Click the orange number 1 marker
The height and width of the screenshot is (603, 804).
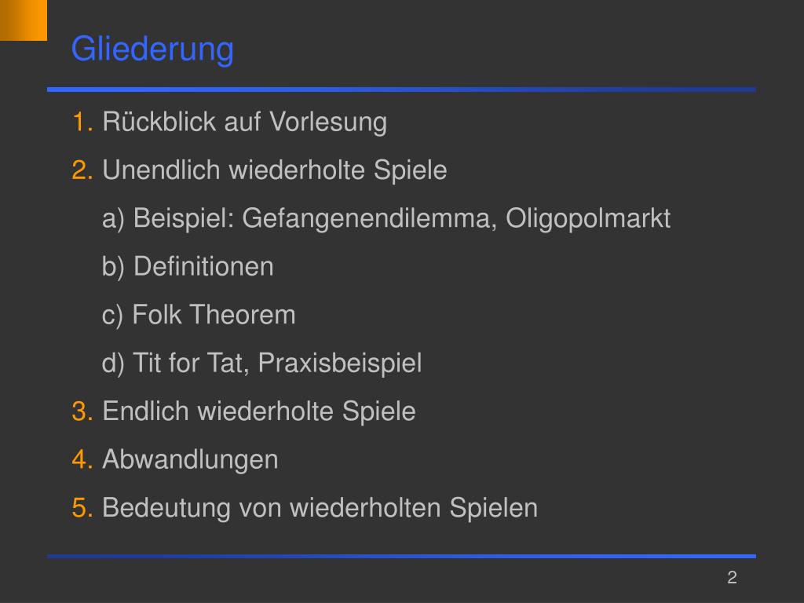tap(82, 122)
